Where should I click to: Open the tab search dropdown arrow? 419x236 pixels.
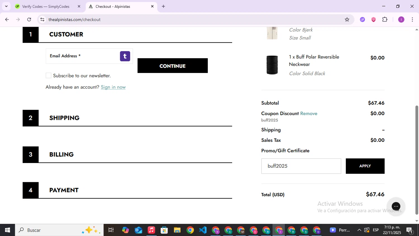pyautogui.click(x=6, y=6)
